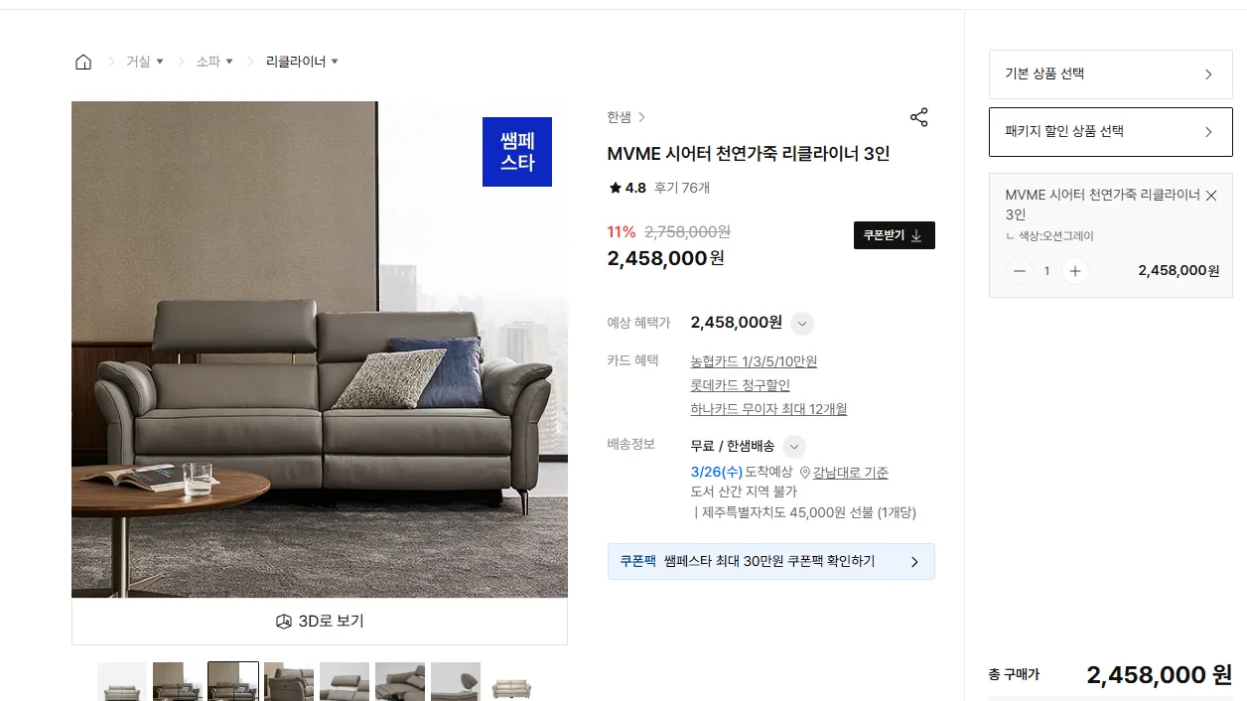1247x701 pixels.
Task: Decrease quantity with minus button
Action: pyautogui.click(x=1020, y=271)
